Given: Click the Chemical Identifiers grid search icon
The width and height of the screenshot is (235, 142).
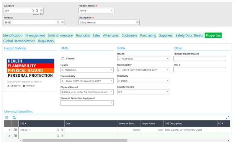Looking at the screenshot, I should pyautogui.click(x=14, y=117).
